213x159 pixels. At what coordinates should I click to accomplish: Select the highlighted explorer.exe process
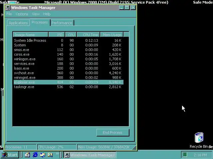point(69,82)
